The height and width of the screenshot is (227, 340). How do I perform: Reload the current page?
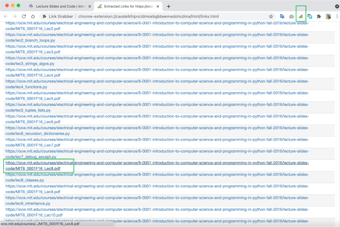click(x=24, y=17)
